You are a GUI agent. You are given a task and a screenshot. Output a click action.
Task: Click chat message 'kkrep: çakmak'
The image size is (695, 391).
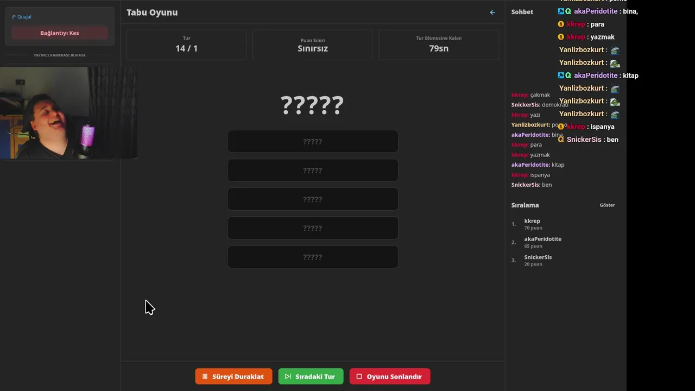[x=530, y=95]
